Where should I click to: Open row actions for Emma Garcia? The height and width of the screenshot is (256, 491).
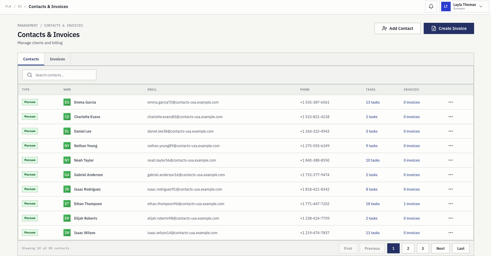pos(451,102)
